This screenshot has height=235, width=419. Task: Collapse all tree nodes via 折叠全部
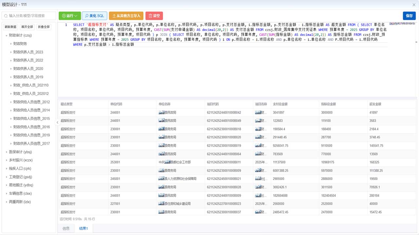(44, 27)
